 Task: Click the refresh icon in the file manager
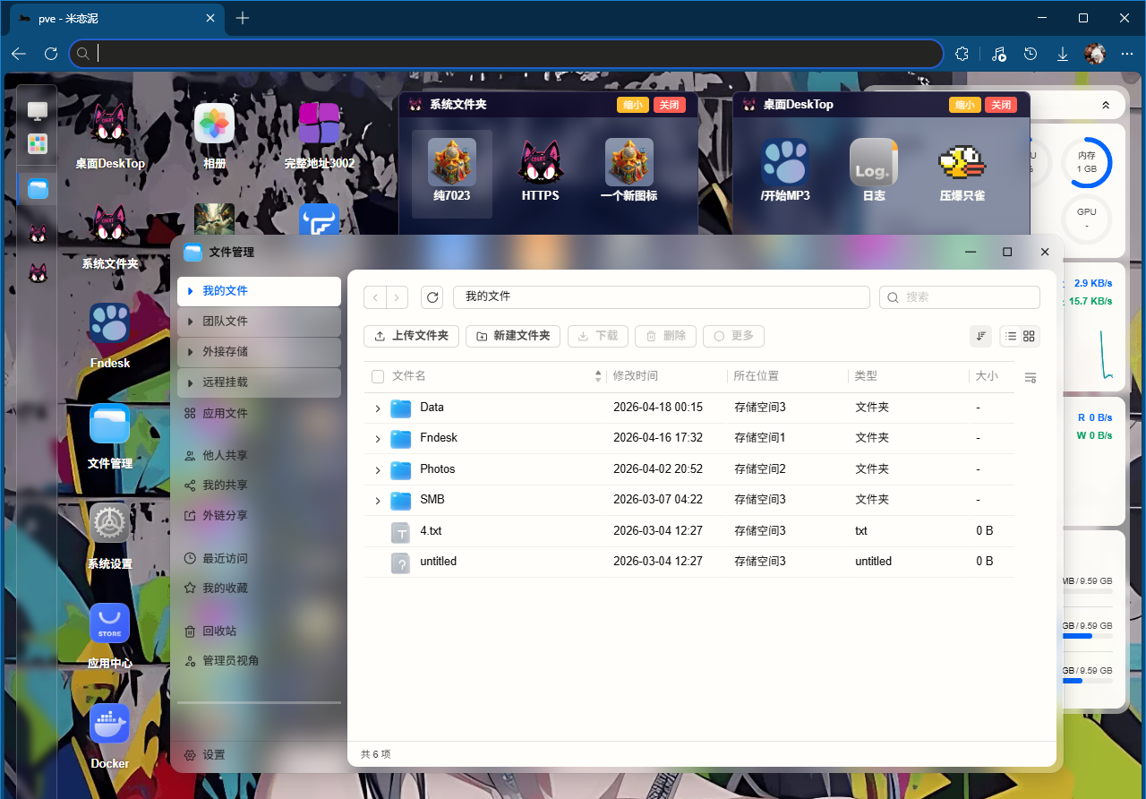[432, 296]
